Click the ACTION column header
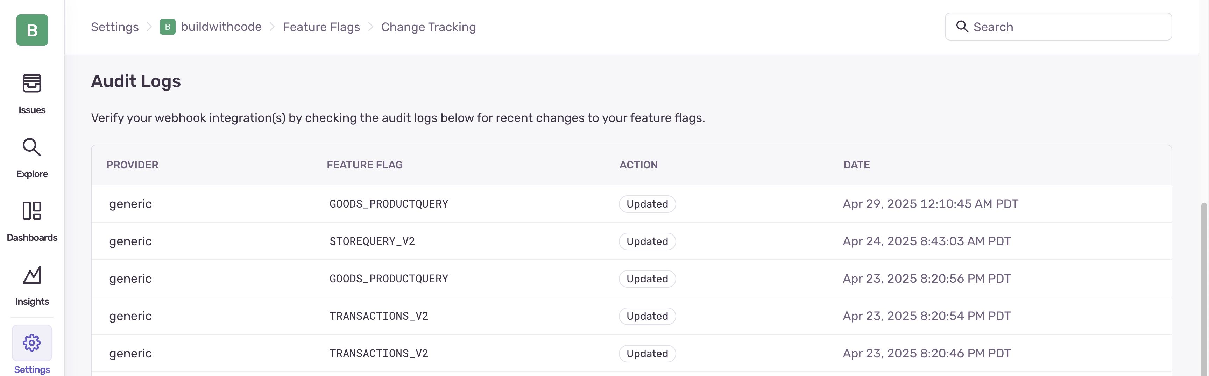This screenshot has width=1209, height=376. 638,165
